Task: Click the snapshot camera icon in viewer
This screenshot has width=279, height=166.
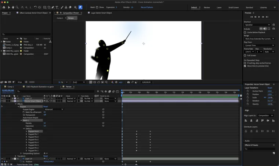Action: pyautogui.click(x=128, y=82)
